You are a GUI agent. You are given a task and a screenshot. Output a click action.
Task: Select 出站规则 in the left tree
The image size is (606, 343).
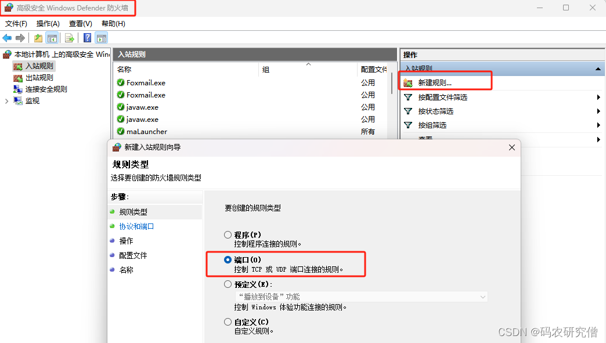39,78
